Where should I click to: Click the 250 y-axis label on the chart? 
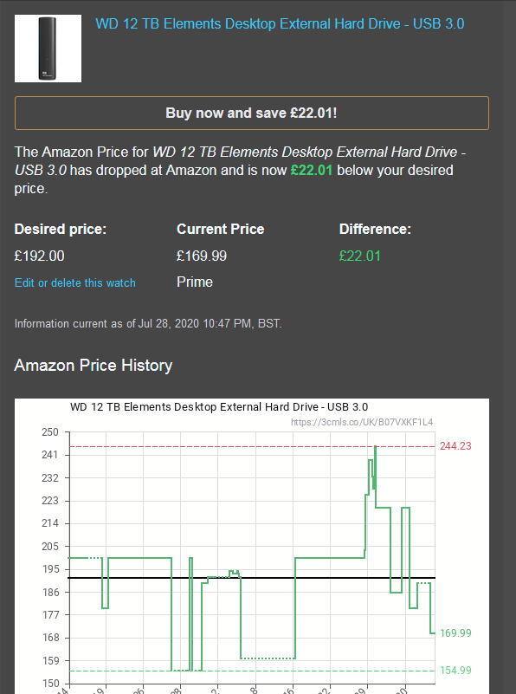(50, 432)
